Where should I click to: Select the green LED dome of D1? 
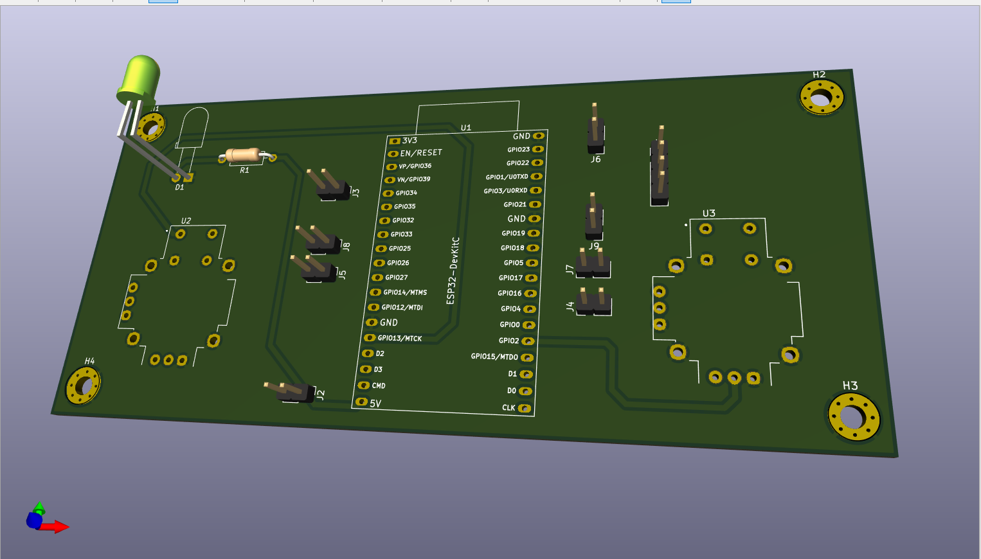pyautogui.click(x=139, y=78)
